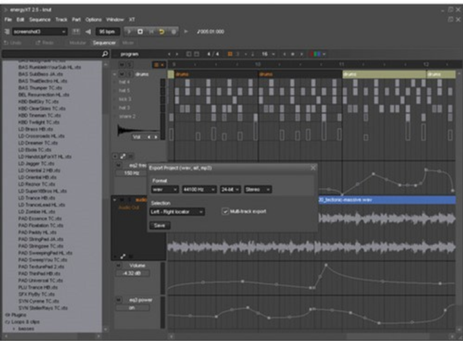Click the link icon below the drums track
Image resolution: width=463 pixels, height=341 pixels.
pos(123,156)
